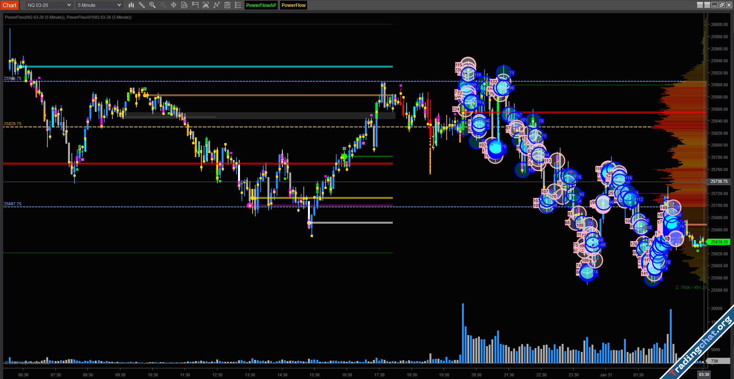Click the green 25639.25 current price marker
The width and height of the screenshot is (734, 379).
click(719, 242)
